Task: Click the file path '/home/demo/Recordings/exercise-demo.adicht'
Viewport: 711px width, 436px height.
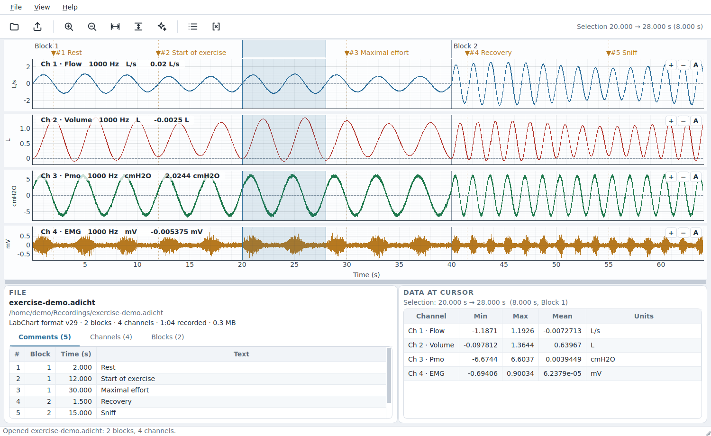Action: 86,313
